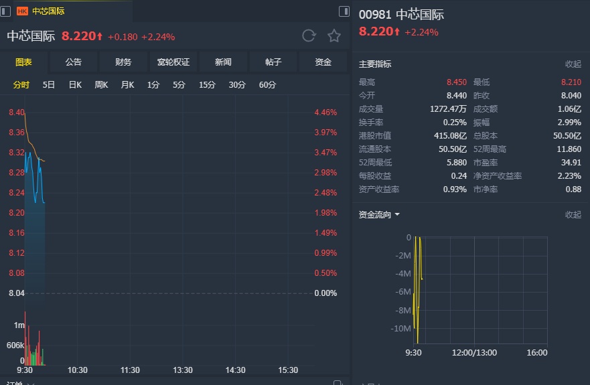The image size is (590, 385).
Task: Open the 帖子 tab
Action: pos(273,62)
